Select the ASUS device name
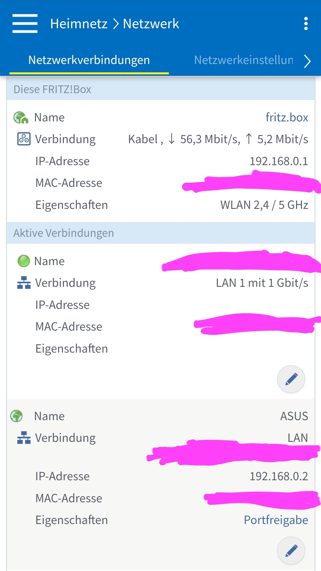The width and height of the screenshot is (321, 571). pyautogui.click(x=294, y=416)
